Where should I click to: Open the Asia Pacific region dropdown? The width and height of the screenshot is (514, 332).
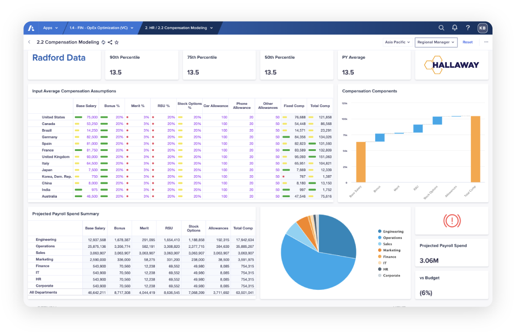tap(397, 42)
